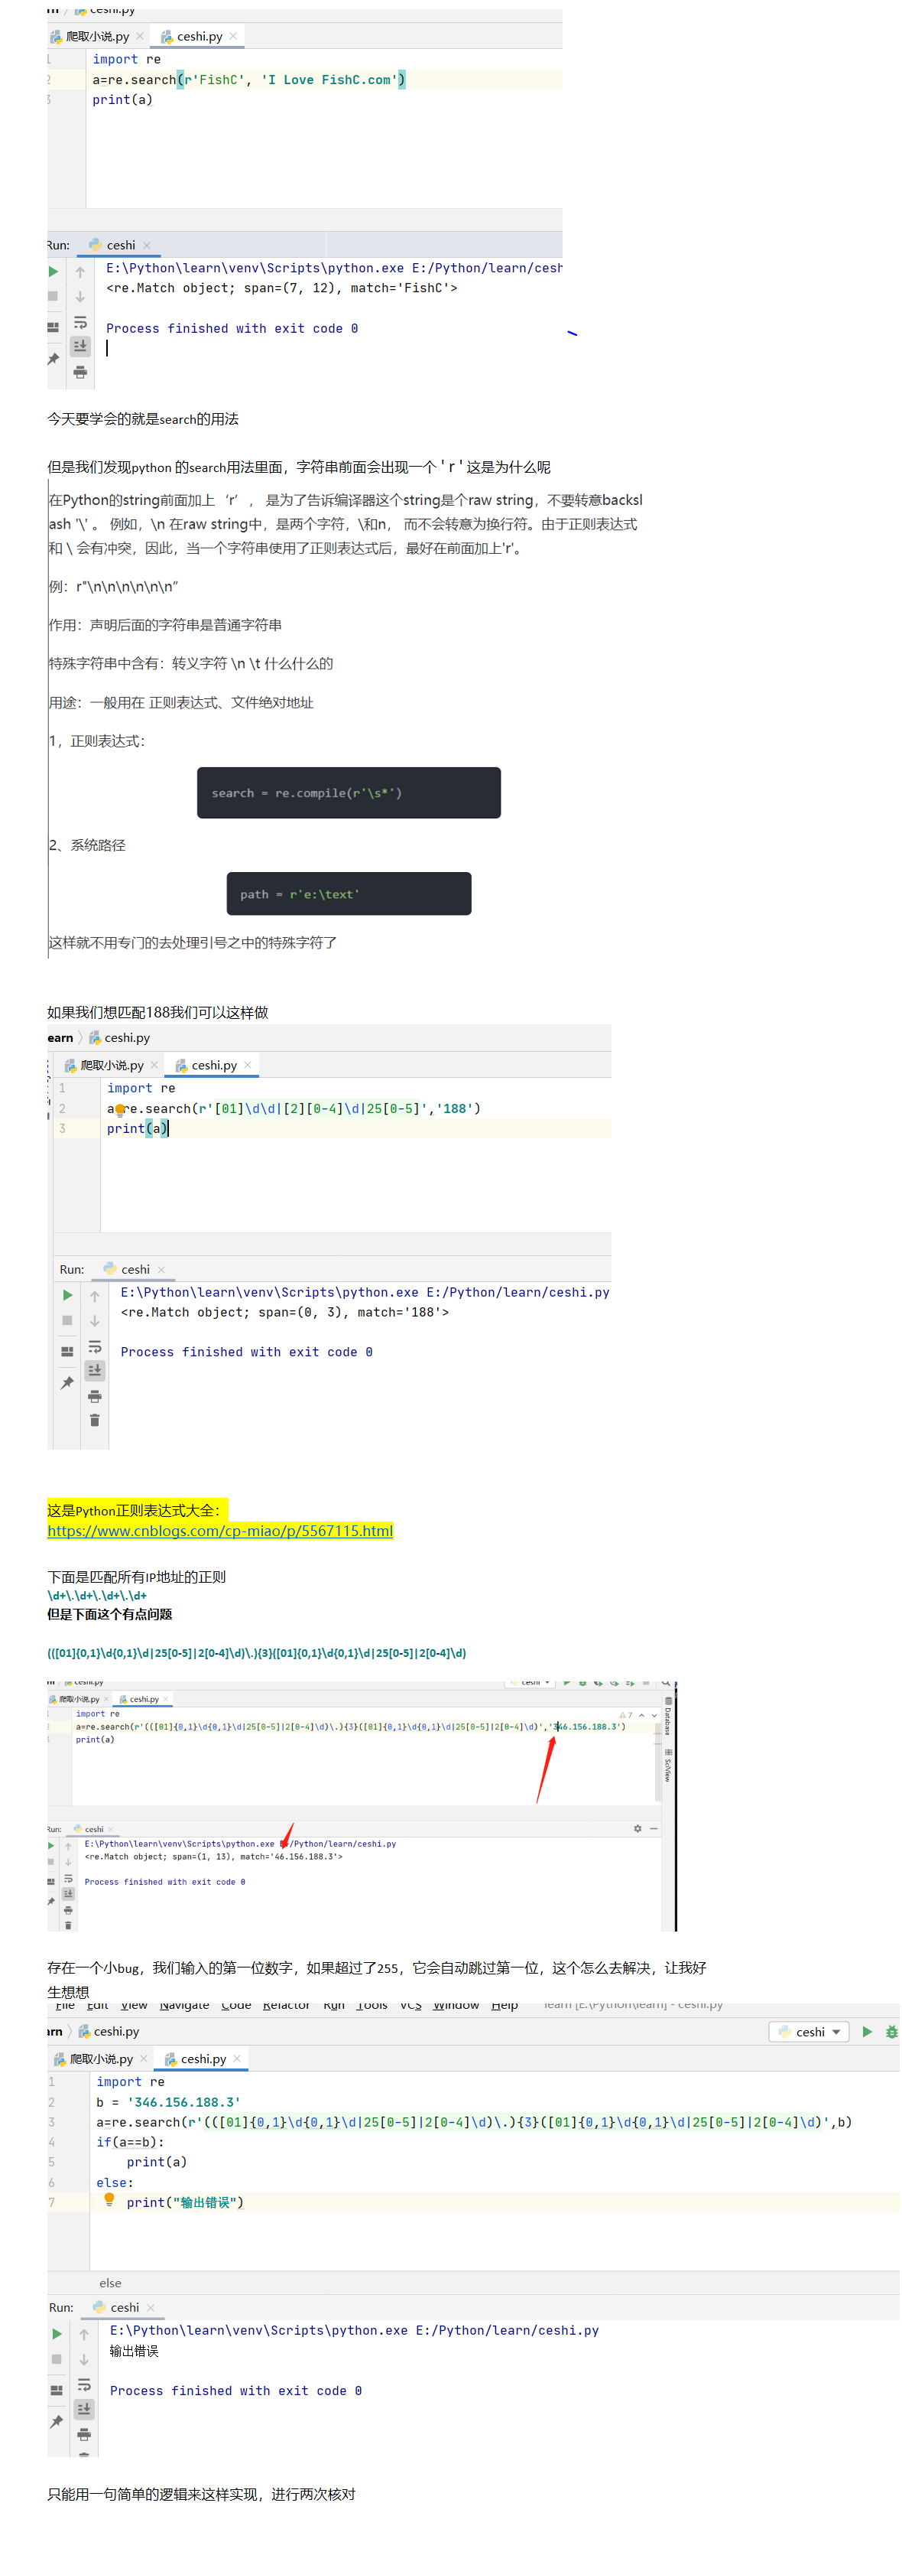The width and height of the screenshot is (902, 2555).
Task: Click the 'else' breadcrumb below the editor
Action: pyautogui.click(x=110, y=2283)
